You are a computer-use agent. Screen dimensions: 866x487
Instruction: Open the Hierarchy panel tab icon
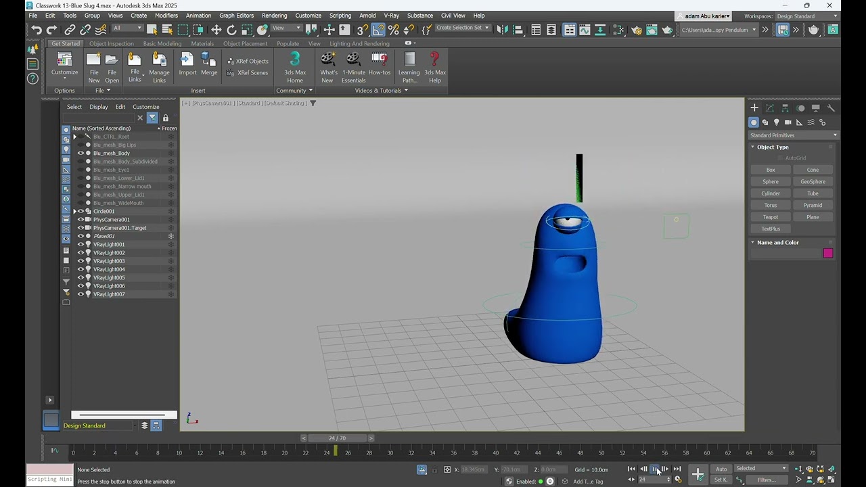tap(785, 108)
